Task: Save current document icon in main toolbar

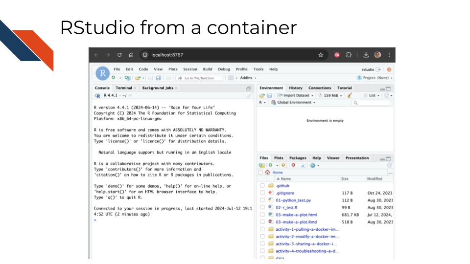Action: click(x=150, y=78)
